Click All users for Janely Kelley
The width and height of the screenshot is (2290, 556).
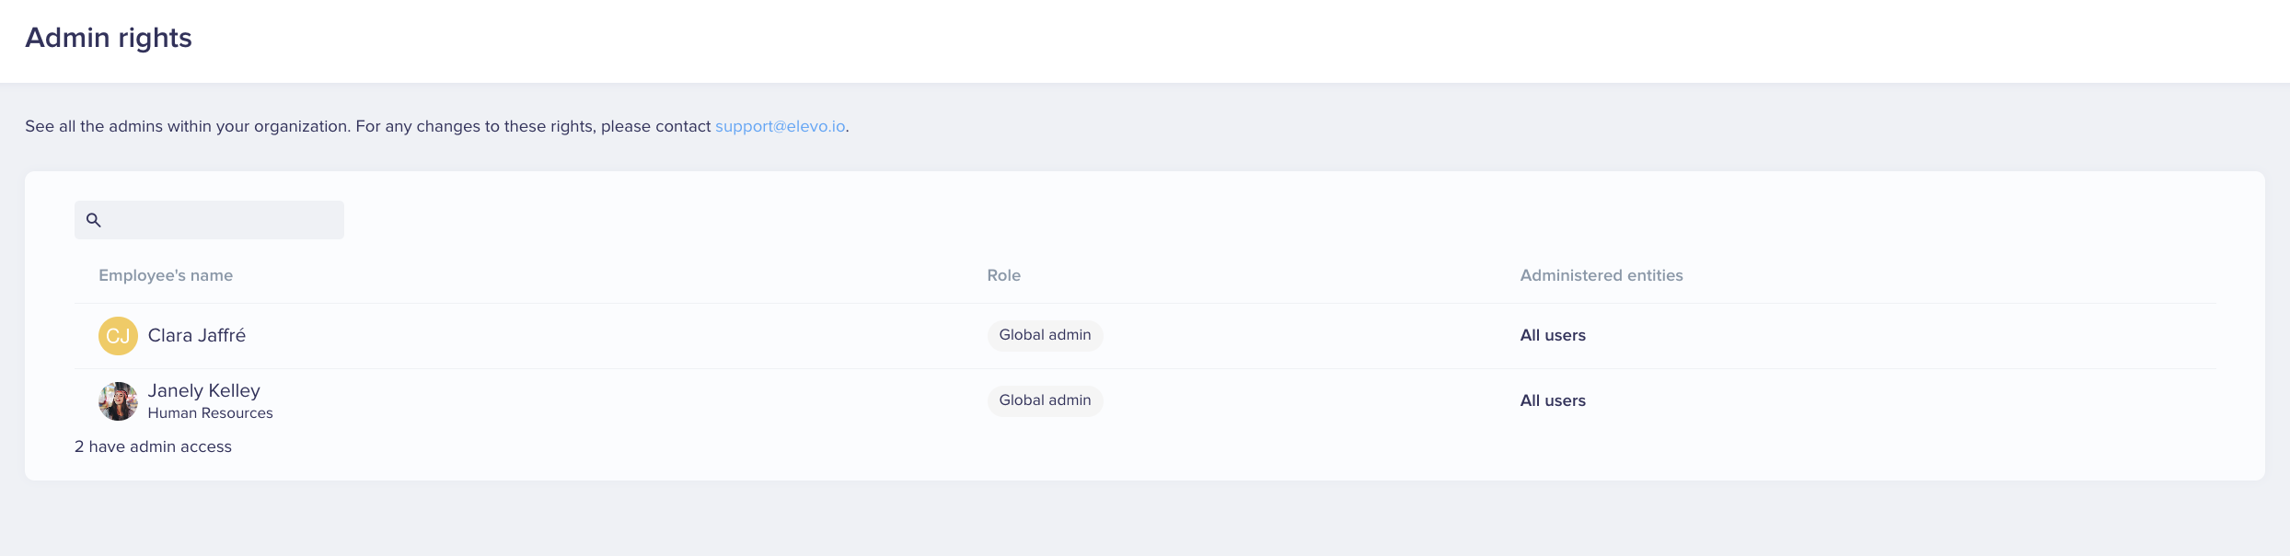click(1553, 400)
